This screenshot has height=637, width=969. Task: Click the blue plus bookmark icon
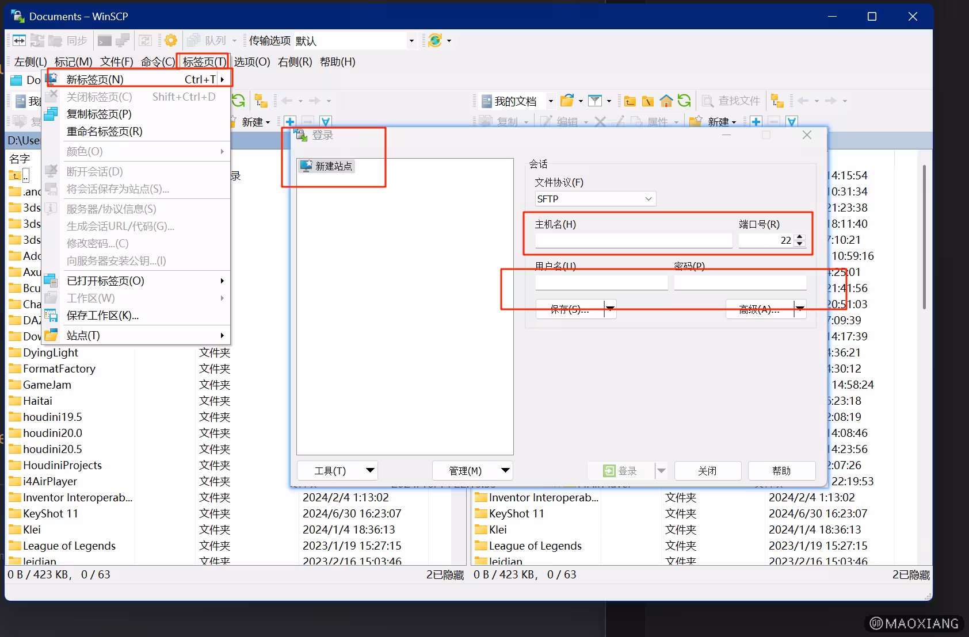756,121
